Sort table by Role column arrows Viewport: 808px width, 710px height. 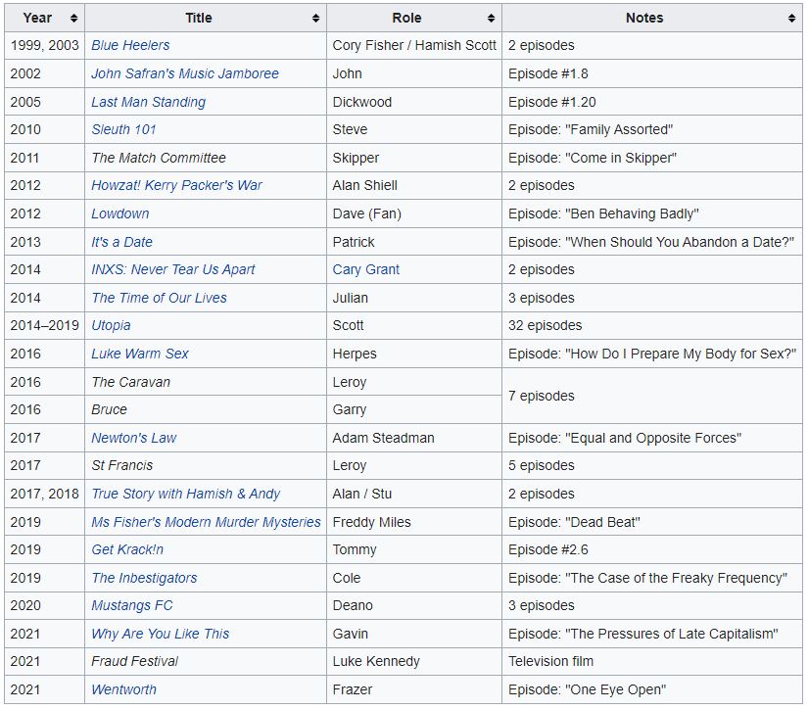point(491,18)
